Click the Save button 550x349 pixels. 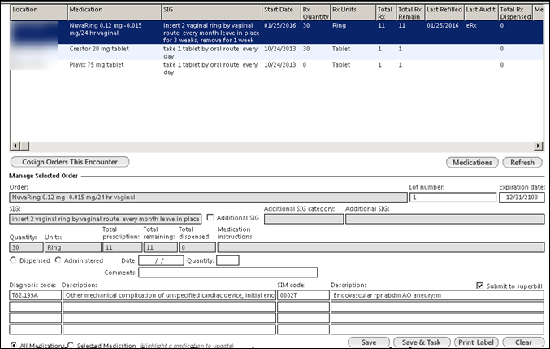coord(369,342)
